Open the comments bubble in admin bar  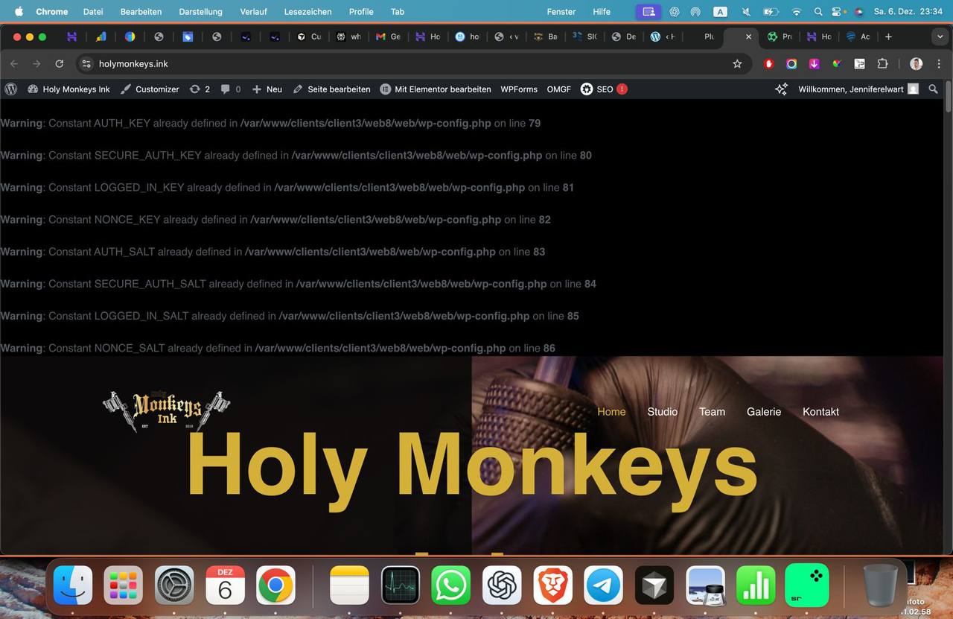click(x=230, y=89)
